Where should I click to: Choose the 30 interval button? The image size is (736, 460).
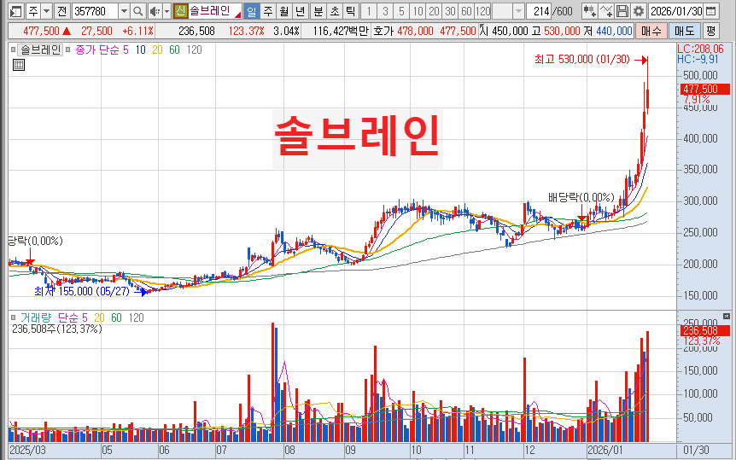click(x=450, y=11)
